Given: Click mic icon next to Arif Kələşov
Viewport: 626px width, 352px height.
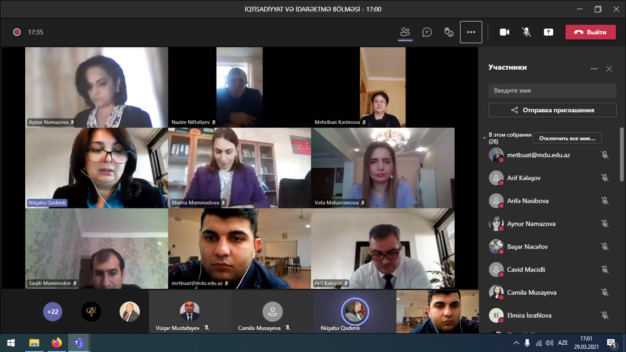Looking at the screenshot, I should tap(605, 178).
